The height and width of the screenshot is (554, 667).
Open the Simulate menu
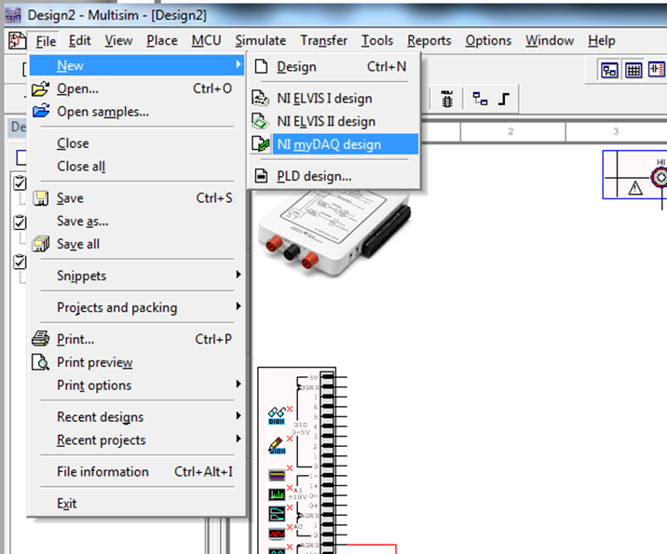click(260, 41)
